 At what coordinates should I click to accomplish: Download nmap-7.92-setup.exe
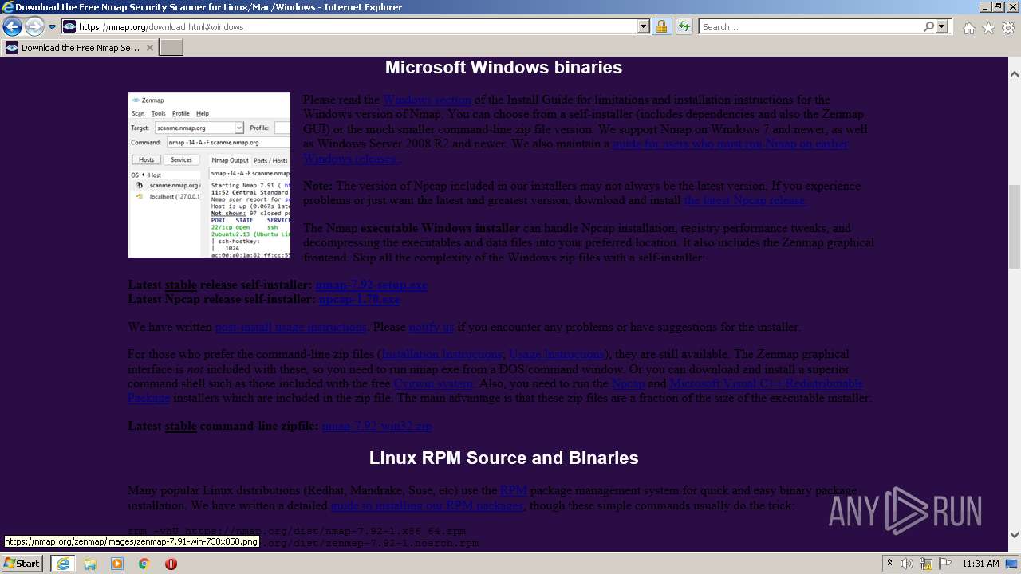point(371,285)
